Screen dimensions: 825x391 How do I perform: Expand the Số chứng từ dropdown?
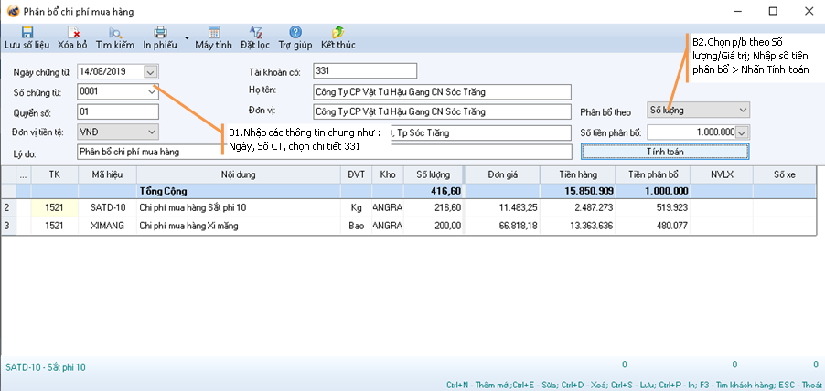151,91
